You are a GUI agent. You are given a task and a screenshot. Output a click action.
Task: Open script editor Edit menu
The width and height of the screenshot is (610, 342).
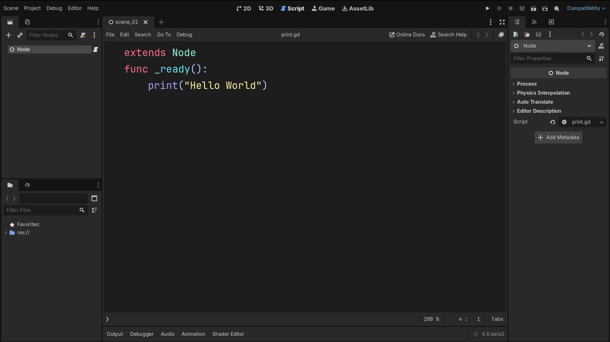click(125, 35)
